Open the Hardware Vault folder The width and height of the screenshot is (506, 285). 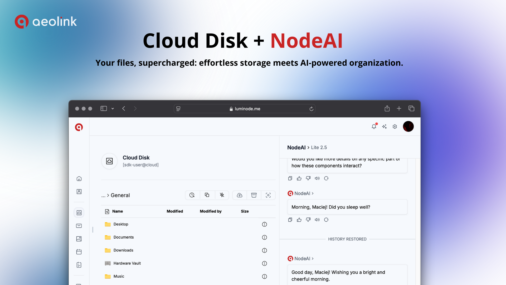point(127,263)
